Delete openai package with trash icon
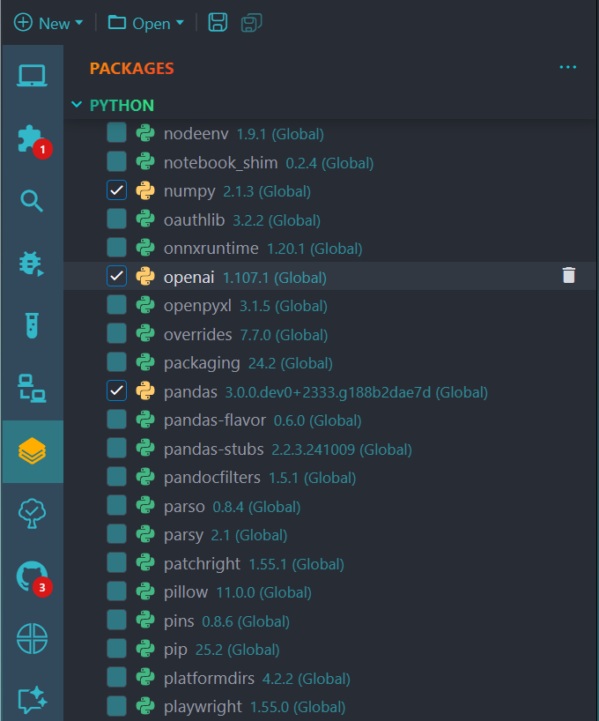 [569, 275]
